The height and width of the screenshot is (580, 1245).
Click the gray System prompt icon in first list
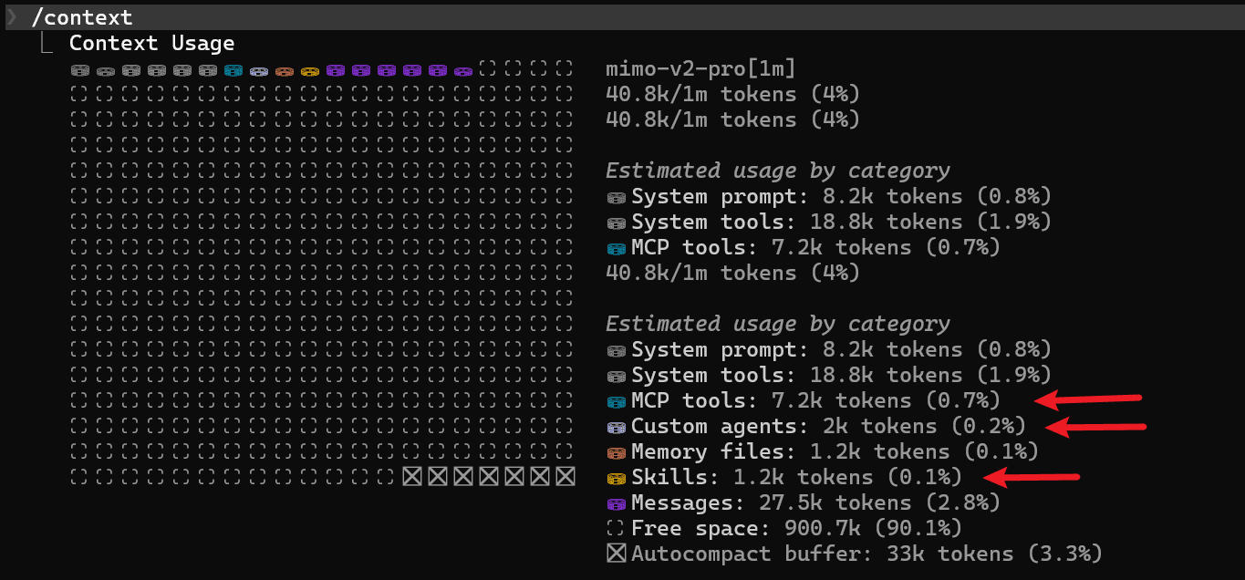pos(617,197)
